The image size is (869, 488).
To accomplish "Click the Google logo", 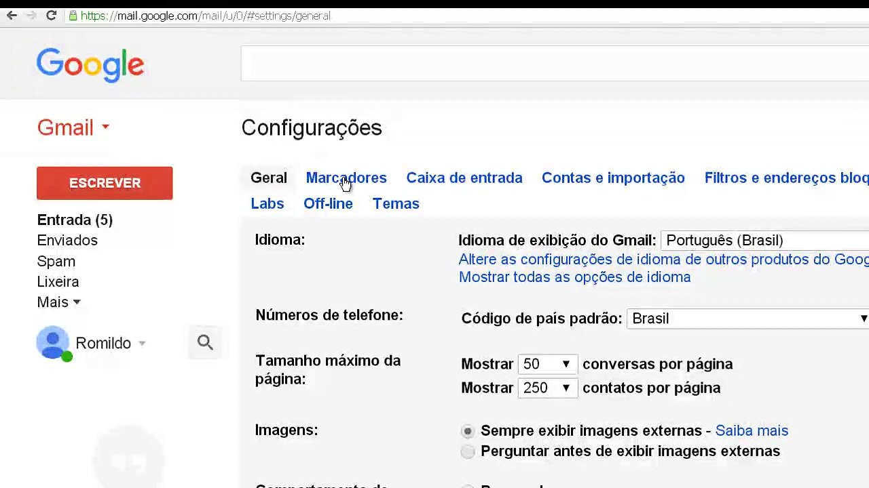I will click(x=90, y=65).
